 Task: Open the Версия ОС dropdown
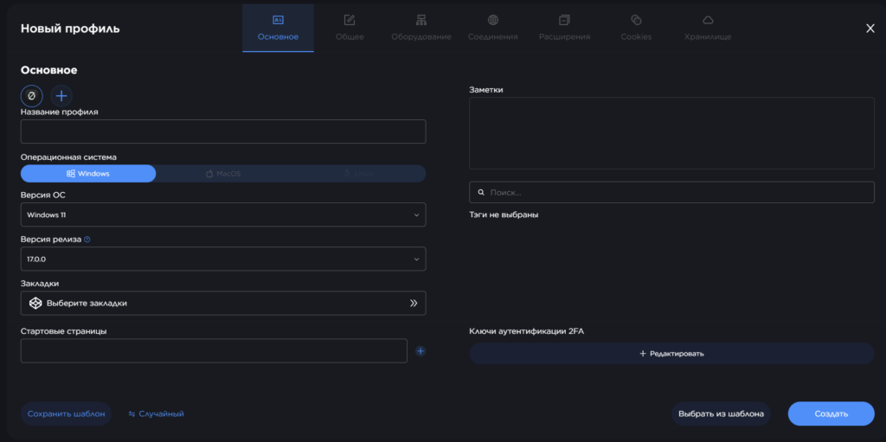point(223,215)
